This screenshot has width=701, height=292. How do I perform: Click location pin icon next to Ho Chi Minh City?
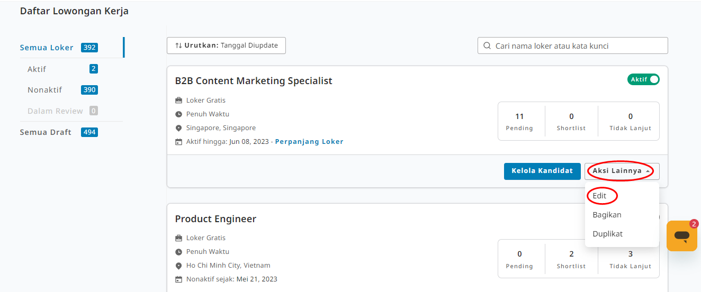click(x=178, y=266)
